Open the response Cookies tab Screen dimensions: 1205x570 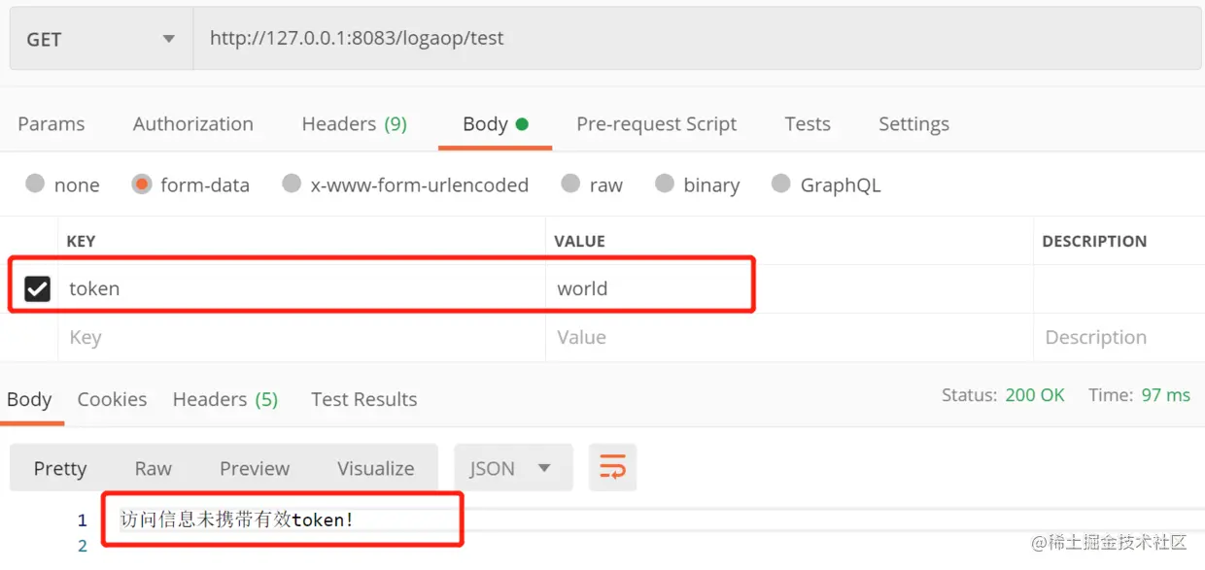[112, 399]
